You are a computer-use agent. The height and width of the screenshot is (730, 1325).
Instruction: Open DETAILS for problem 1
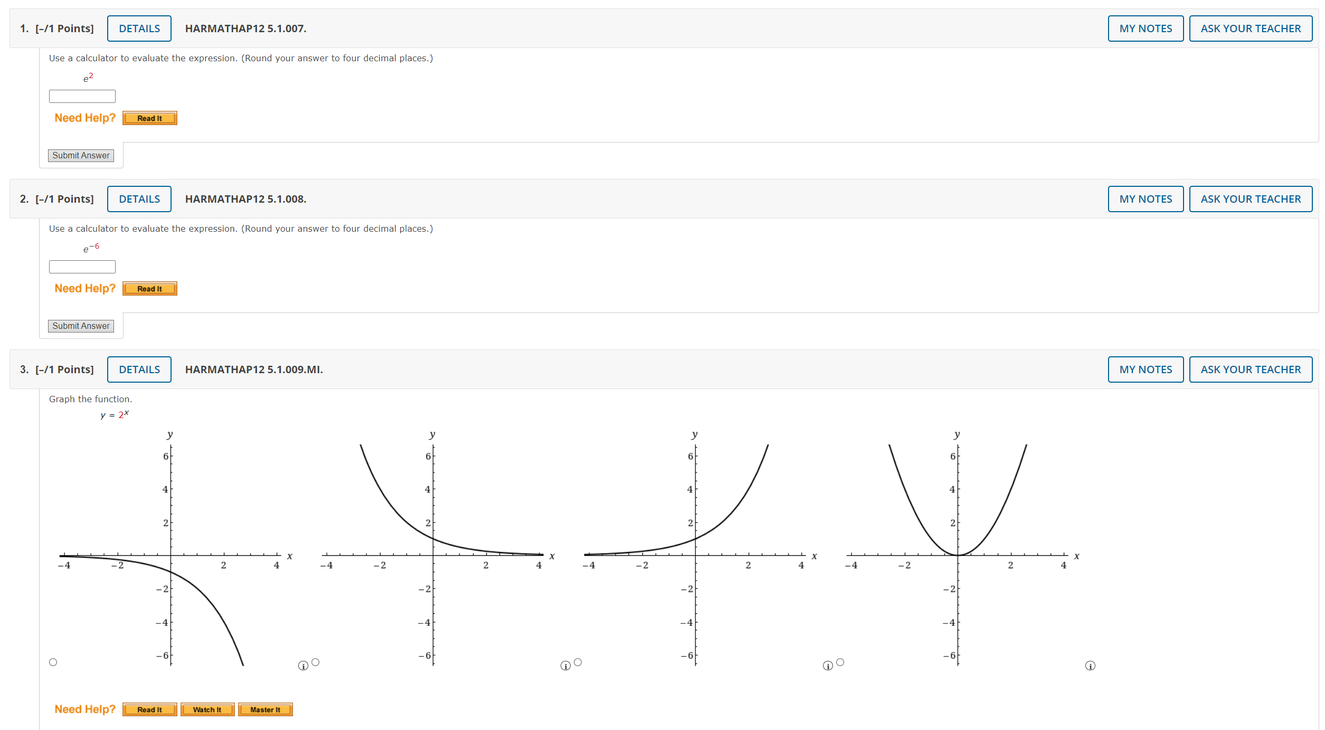coord(139,28)
